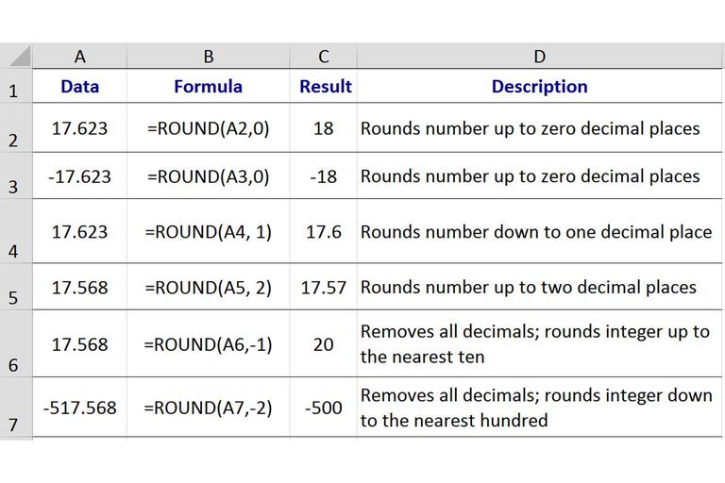Image resolution: width=725 pixels, height=483 pixels.
Task: Click the result cell showing 17.57
Action: click(x=323, y=287)
